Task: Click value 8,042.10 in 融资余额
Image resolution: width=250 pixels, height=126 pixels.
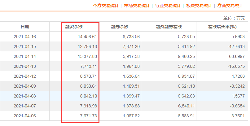Action: (89, 96)
